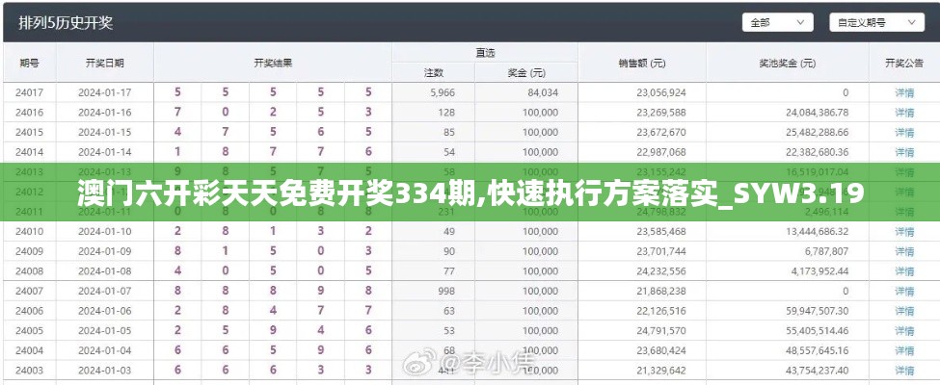The width and height of the screenshot is (940, 385).
Task: Open 详情 link for period 24010
Action: [x=904, y=232]
